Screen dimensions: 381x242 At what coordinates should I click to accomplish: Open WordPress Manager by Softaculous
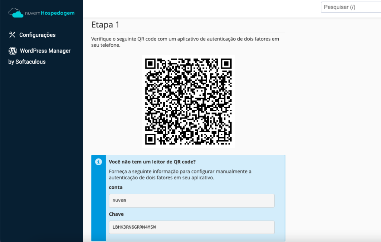coord(39,56)
